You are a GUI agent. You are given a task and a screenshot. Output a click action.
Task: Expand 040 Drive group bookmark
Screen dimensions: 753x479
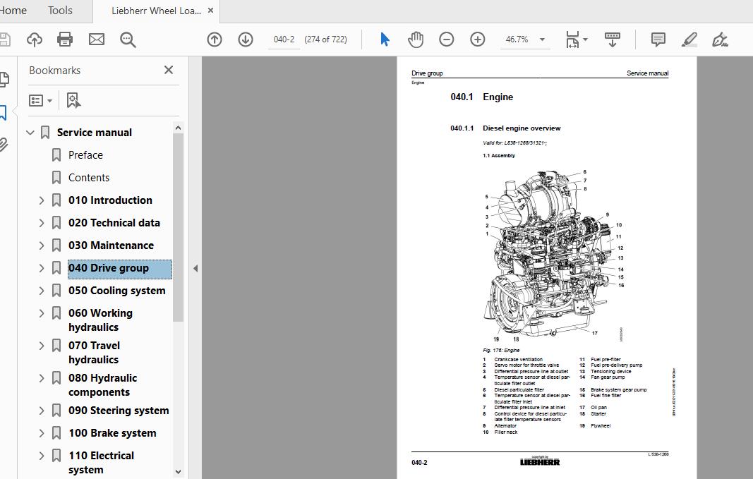42,268
